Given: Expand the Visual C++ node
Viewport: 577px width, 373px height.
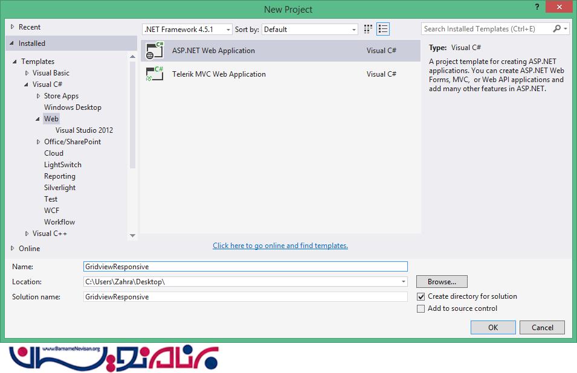Looking at the screenshot, I should [x=27, y=234].
